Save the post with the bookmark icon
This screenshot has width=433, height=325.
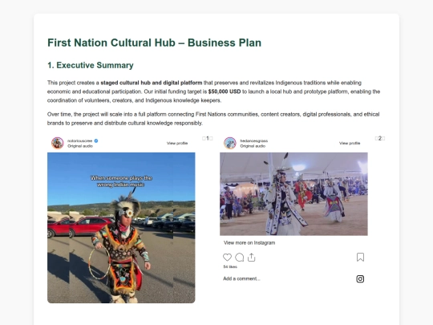360,258
